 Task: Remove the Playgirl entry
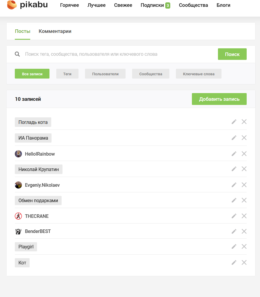coord(244,246)
